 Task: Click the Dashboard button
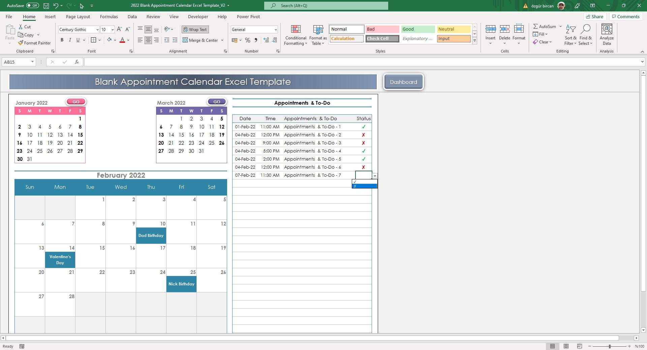[403, 82]
